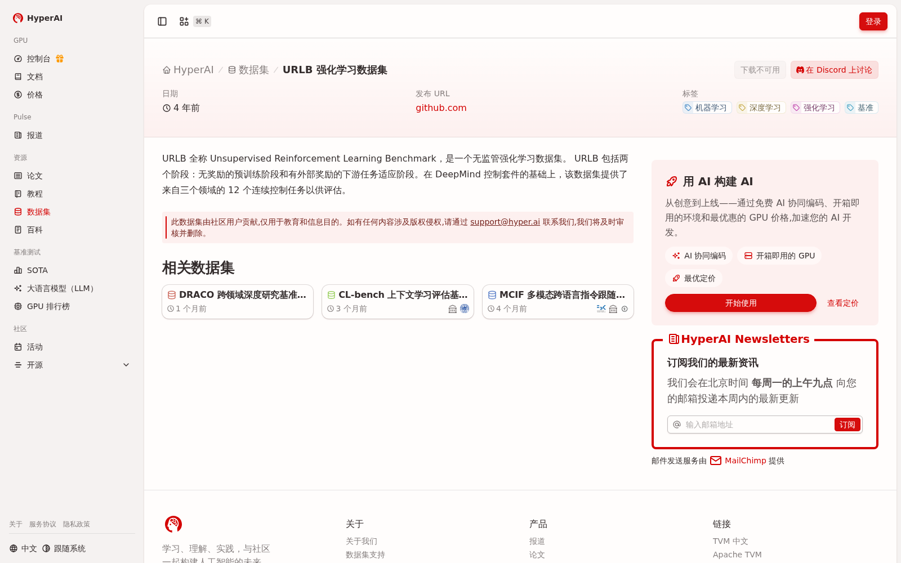Click the support@hyper.ai email link

[x=505, y=222]
